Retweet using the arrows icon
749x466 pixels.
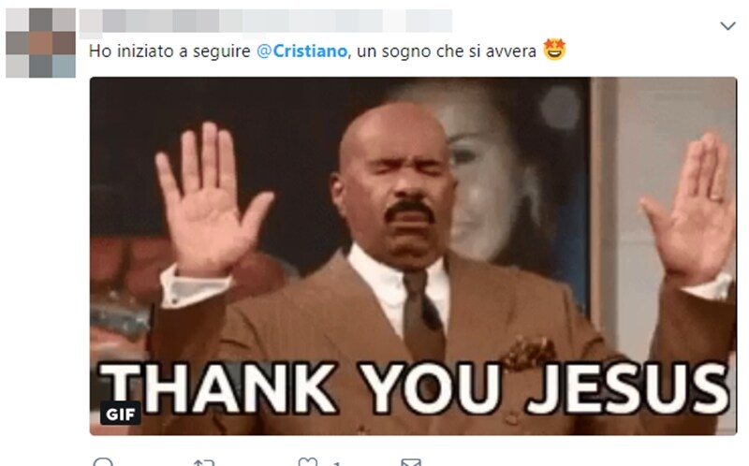tap(203, 462)
